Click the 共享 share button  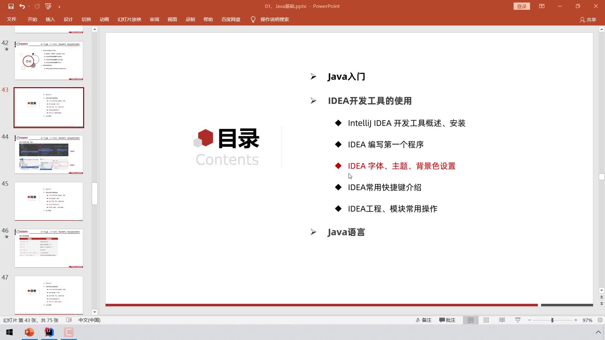(588, 20)
